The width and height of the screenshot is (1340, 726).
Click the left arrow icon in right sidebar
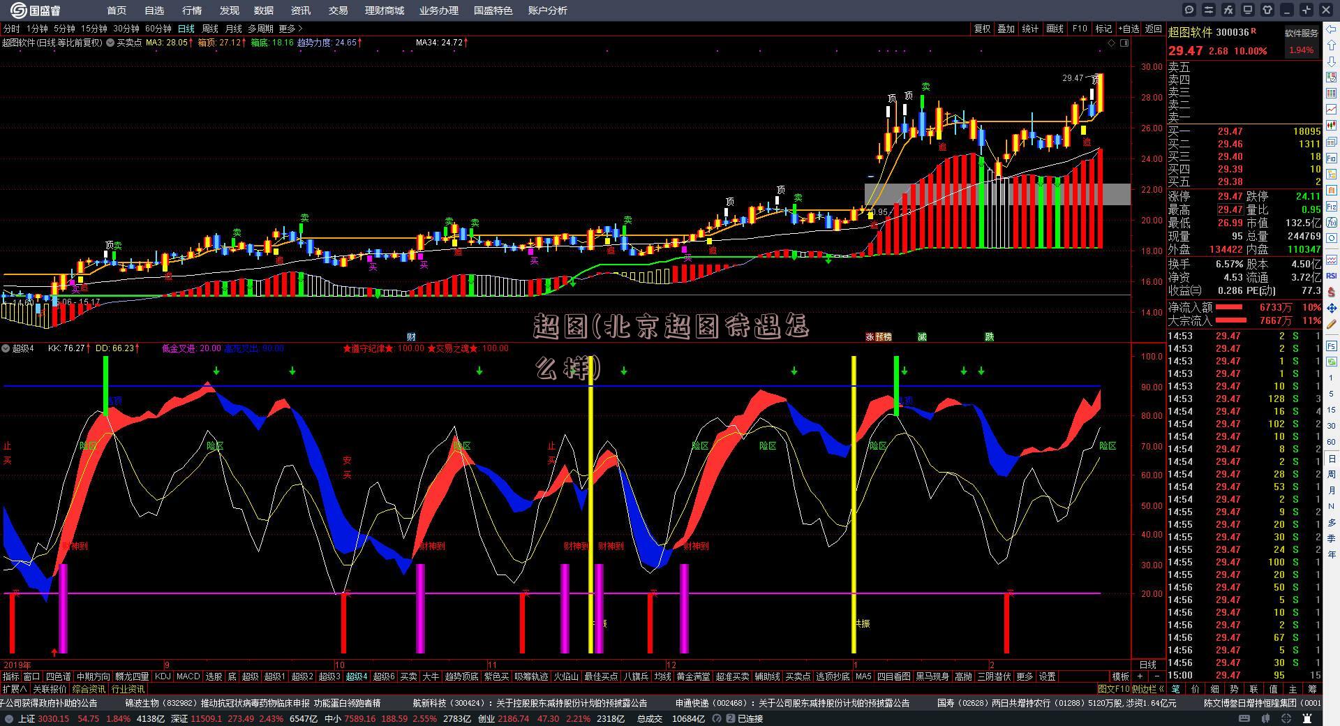pos(1332,29)
